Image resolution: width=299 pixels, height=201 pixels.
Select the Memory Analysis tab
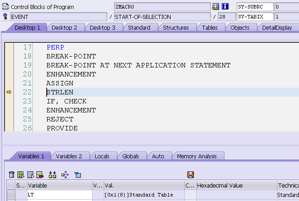pos(197,156)
